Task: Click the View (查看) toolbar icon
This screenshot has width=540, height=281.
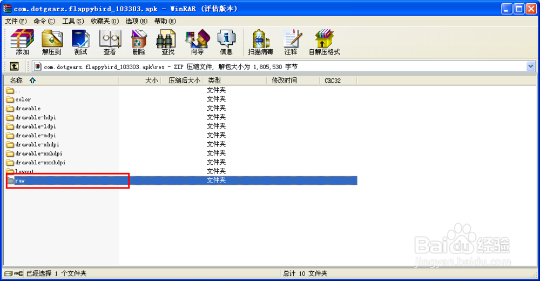Action: coord(110,42)
